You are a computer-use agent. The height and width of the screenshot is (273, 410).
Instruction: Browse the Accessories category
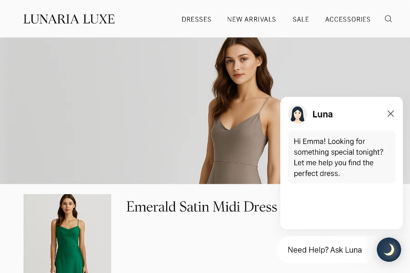[348, 19]
